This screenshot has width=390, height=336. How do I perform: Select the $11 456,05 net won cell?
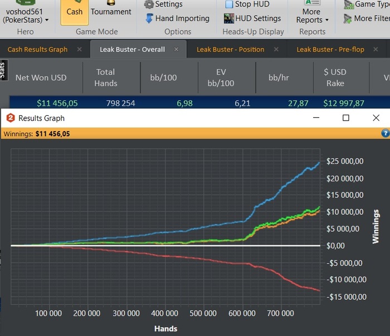point(57,103)
